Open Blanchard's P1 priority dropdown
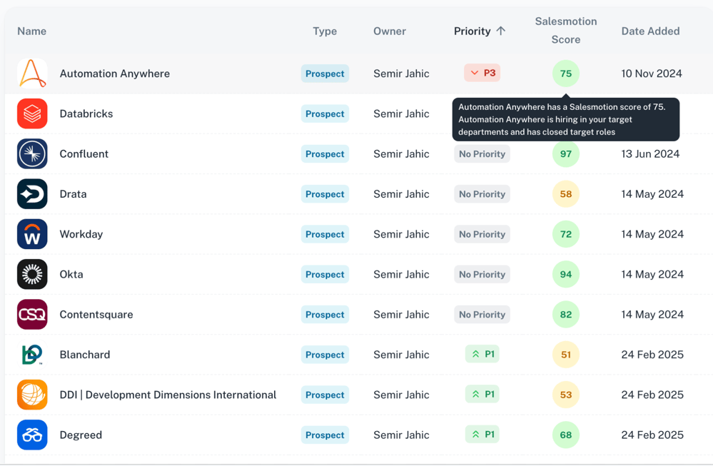This screenshot has height=466, width=713. coord(482,354)
